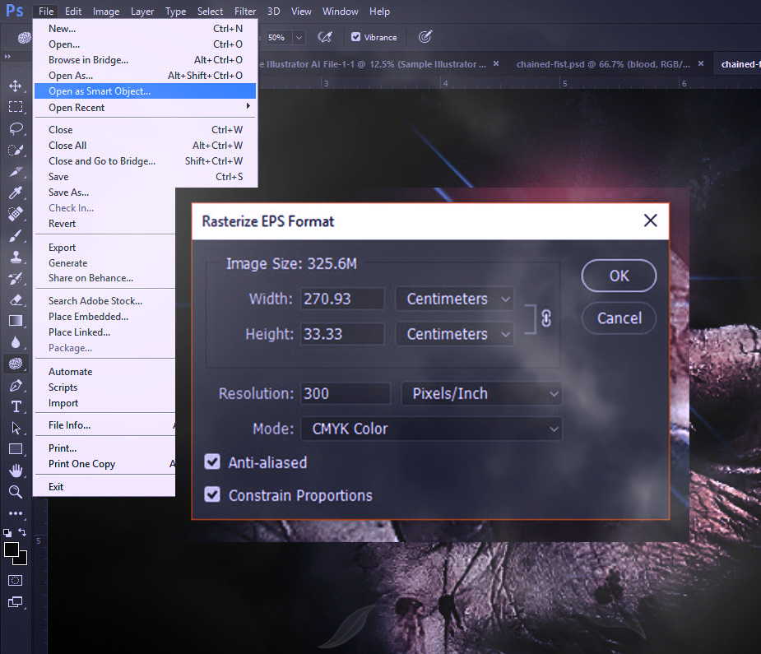
Task: Pick the Eyedropper tool
Action: coord(16,193)
